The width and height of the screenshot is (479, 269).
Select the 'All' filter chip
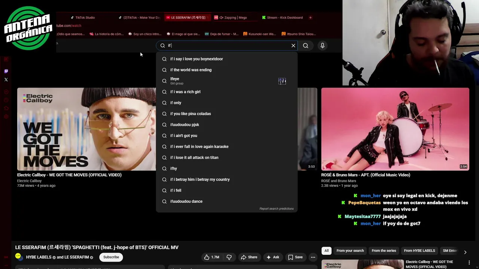(327, 251)
